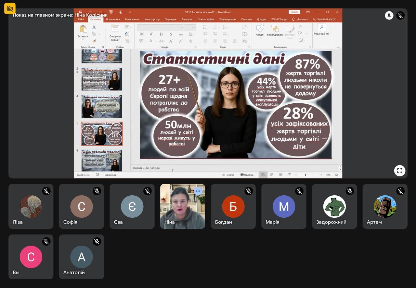Click the Нотатки button in status bar
The width and height of the screenshot is (416, 288).
[228, 175]
